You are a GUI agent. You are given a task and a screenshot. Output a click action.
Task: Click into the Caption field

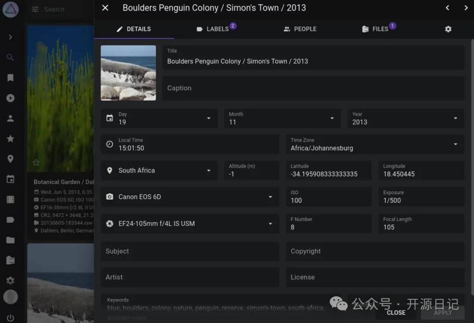coord(313,88)
